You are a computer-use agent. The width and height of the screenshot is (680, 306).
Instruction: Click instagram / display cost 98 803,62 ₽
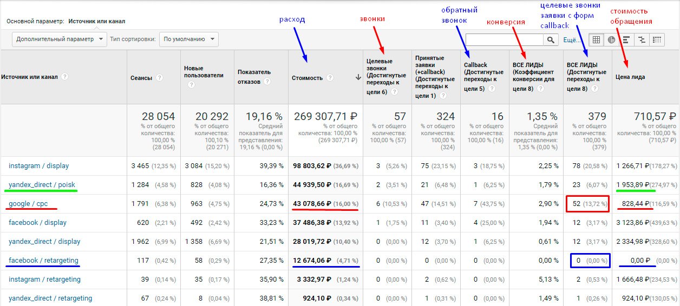[x=311, y=165]
